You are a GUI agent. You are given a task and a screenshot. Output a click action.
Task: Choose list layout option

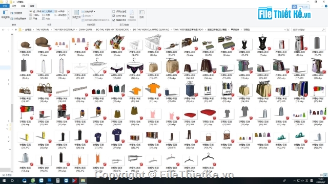click(46, 15)
